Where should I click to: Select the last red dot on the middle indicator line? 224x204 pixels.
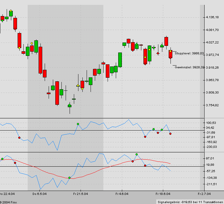tap(170, 134)
